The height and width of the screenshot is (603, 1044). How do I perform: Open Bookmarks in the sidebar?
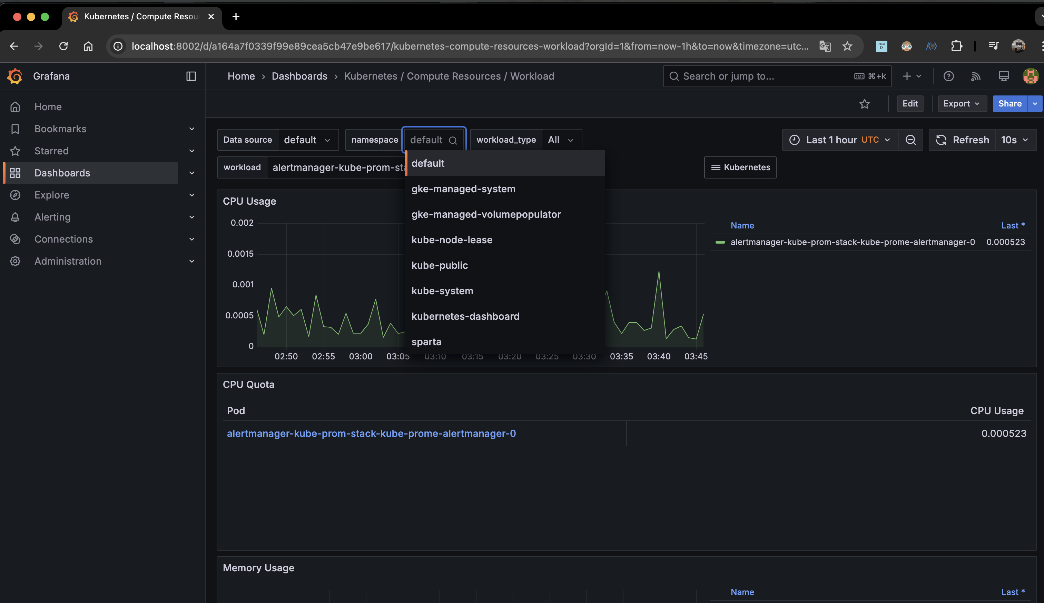coord(60,129)
